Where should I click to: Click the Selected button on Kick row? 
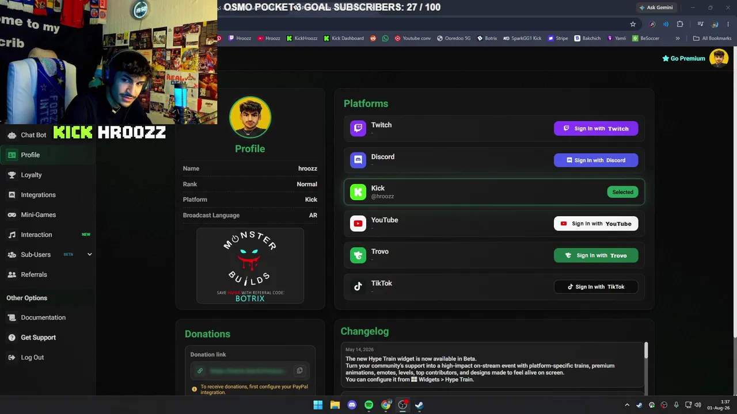coord(622,192)
